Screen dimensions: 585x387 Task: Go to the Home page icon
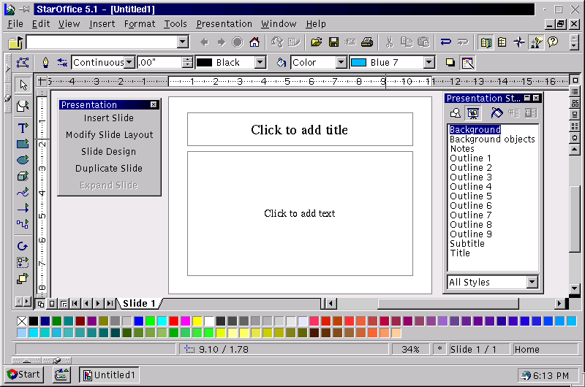tap(254, 42)
